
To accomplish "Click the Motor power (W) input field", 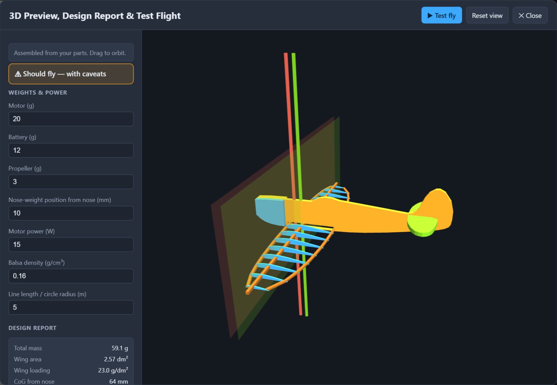I will coord(71,244).
